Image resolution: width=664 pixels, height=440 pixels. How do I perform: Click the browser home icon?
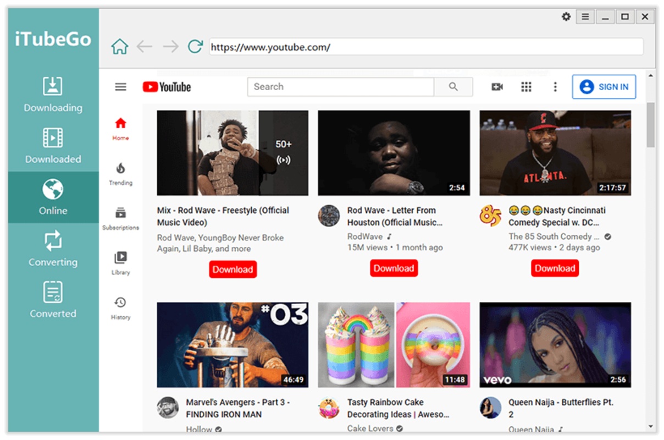click(x=119, y=47)
